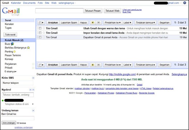
Task: Click the Detail account activity link
Action: pyautogui.click(x=140, y=85)
